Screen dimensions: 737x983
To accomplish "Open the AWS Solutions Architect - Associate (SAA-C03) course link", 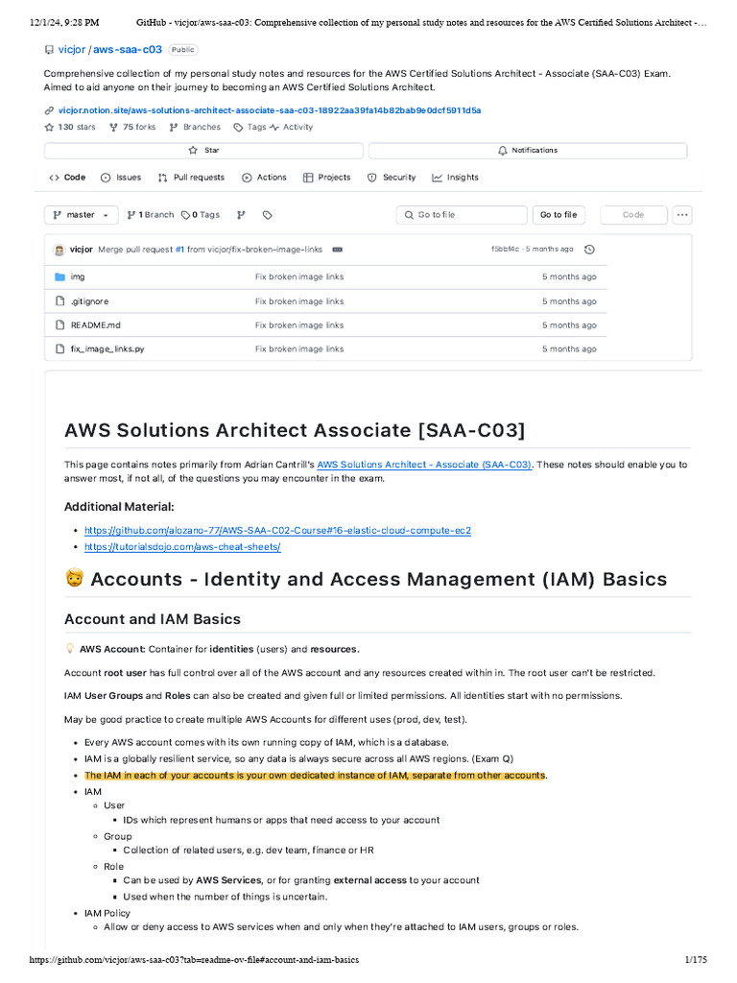I will pos(424,466).
